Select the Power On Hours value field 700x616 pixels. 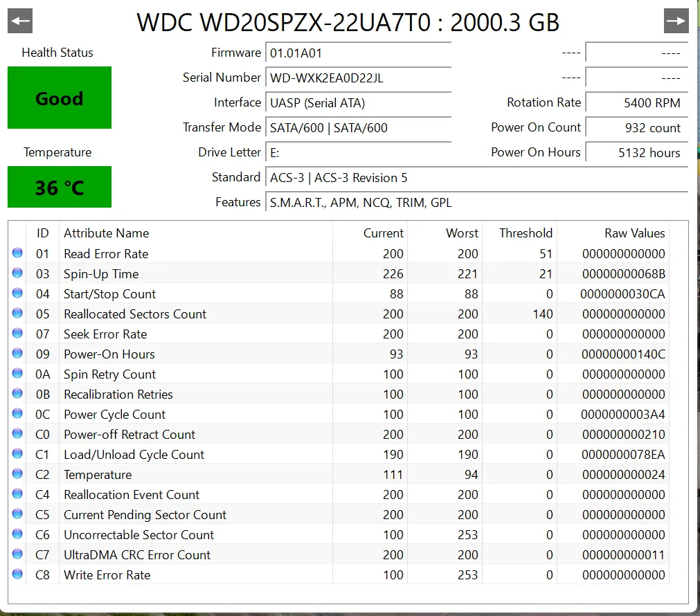(x=636, y=152)
